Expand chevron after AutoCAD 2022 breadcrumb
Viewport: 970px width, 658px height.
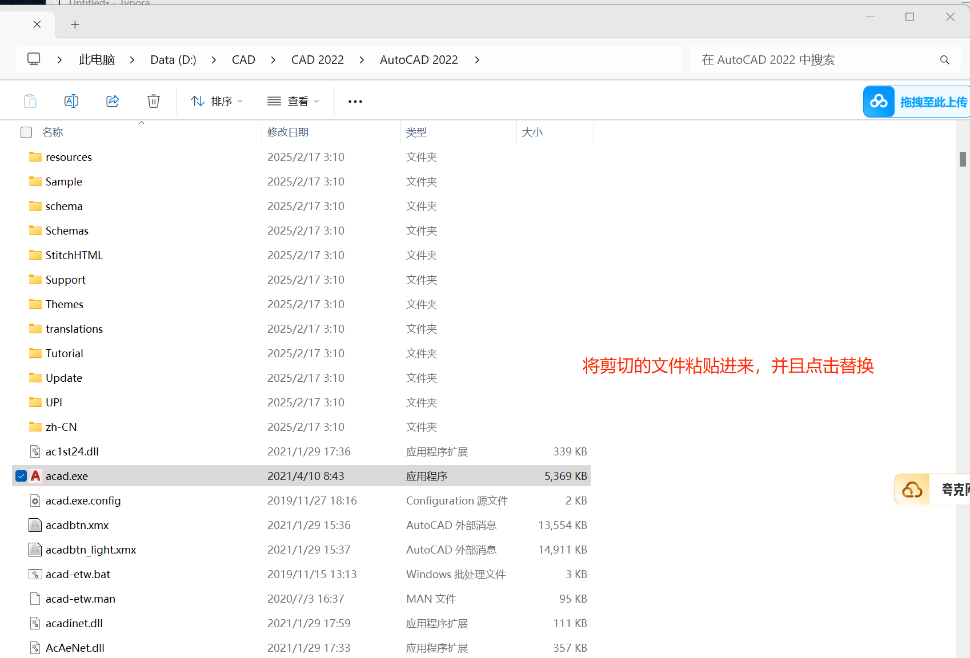tap(477, 60)
